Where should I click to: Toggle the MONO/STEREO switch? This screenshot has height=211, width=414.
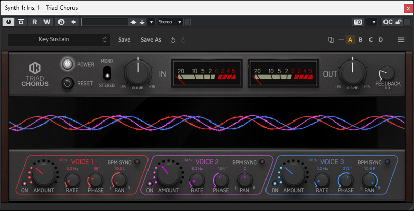pyautogui.click(x=107, y=72)
